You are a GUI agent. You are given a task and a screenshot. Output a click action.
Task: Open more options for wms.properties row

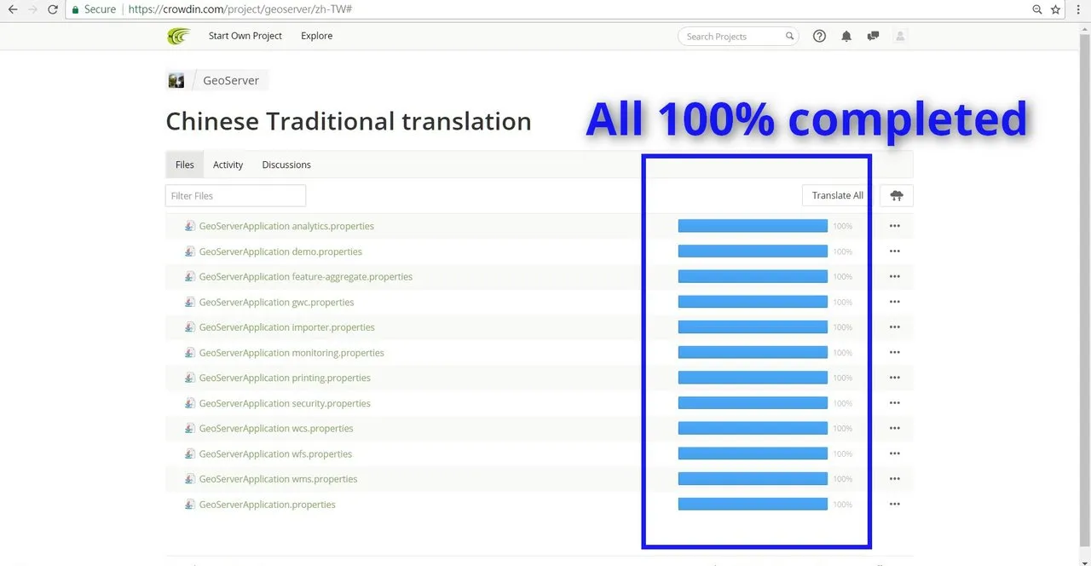(894, 479)
